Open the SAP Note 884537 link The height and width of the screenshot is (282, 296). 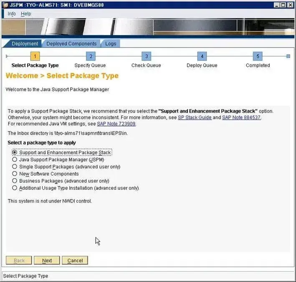pyautogui.click(x=241, y=118)
